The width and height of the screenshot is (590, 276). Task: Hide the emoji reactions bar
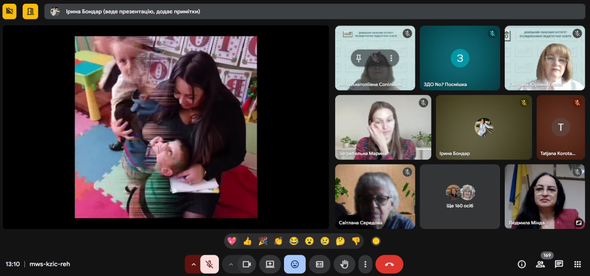pyautogui.click(x=295, y=264)
